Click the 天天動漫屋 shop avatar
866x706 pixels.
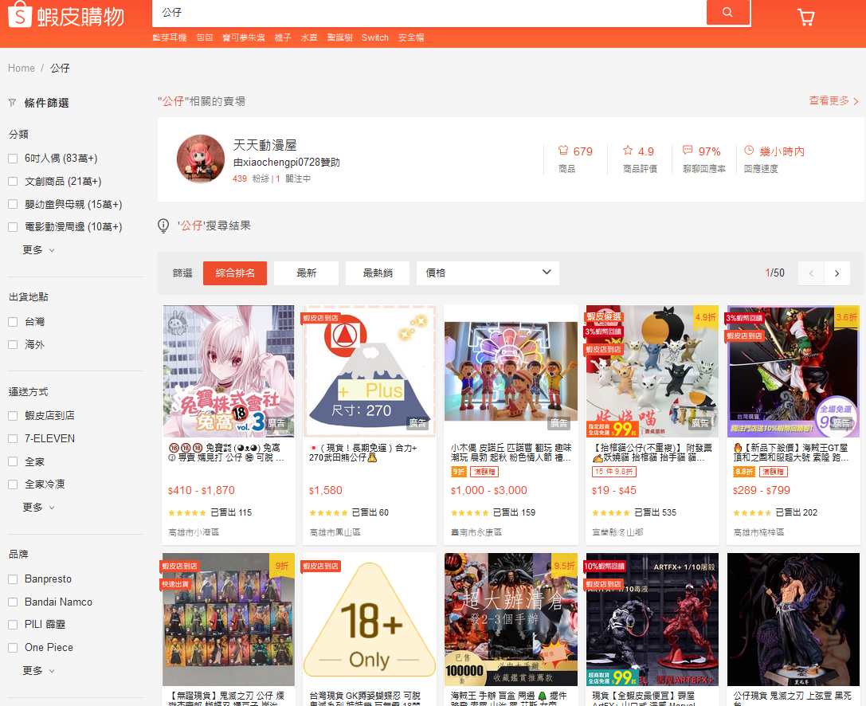pyautogui.click(x=201, y=159)
